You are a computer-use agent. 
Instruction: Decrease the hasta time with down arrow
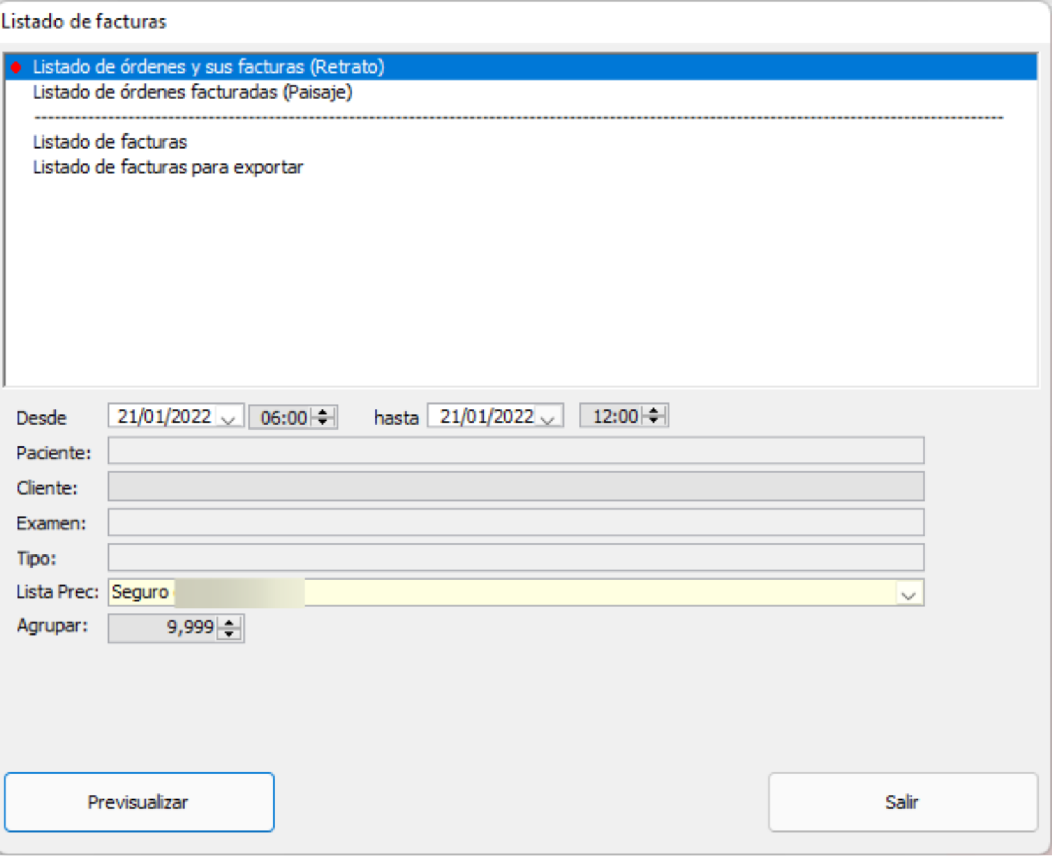tap(654, 420)
